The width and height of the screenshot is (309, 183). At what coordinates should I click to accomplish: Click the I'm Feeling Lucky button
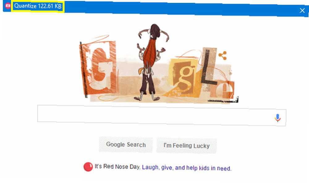tap(186, 146)
